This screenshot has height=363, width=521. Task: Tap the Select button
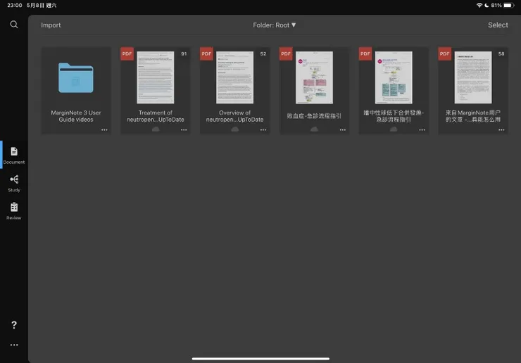498,25
